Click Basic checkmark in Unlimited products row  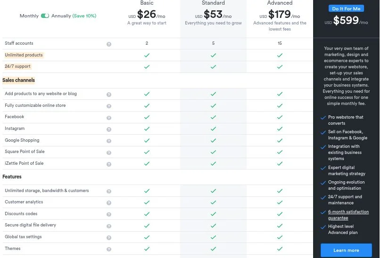click(147, 56)
